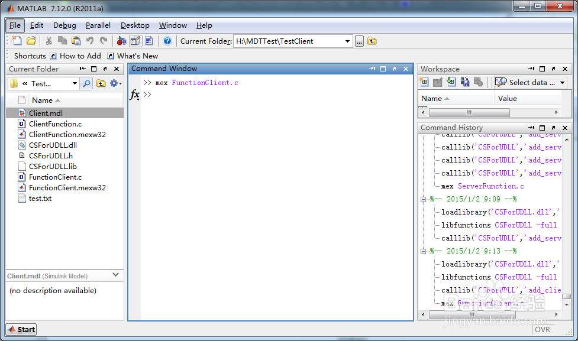Click the Redo arrow icon
Image resolution: width=578 pixels, height=341 pixels.
click(104, 41)
